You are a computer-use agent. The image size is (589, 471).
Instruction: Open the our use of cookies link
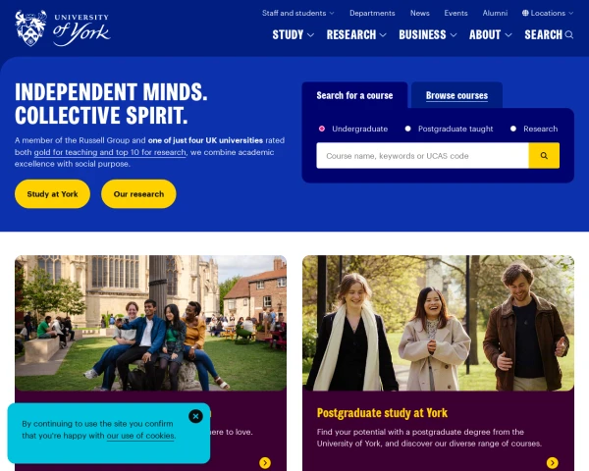click(140, 436)
